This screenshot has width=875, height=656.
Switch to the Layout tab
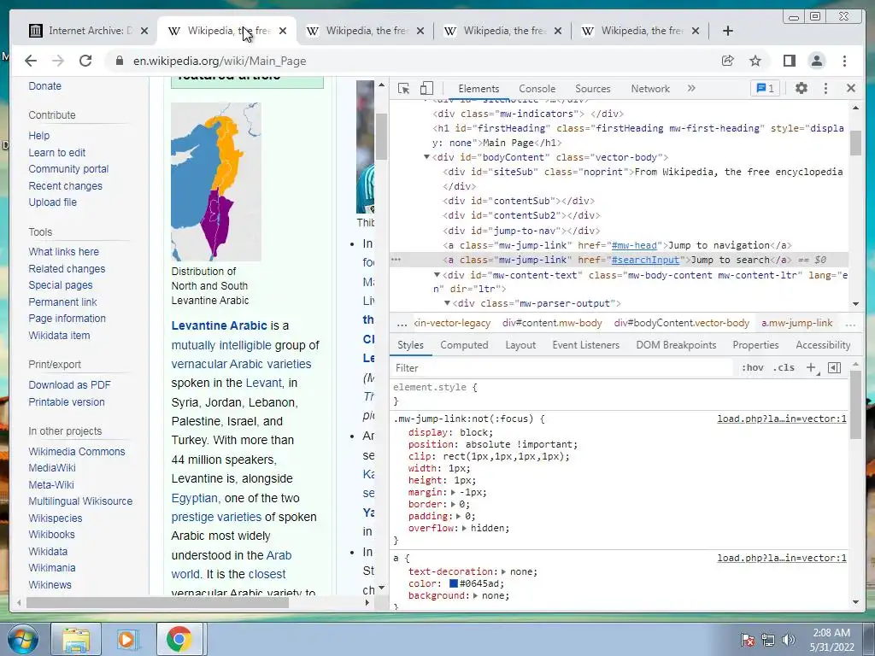click(520, 345)
